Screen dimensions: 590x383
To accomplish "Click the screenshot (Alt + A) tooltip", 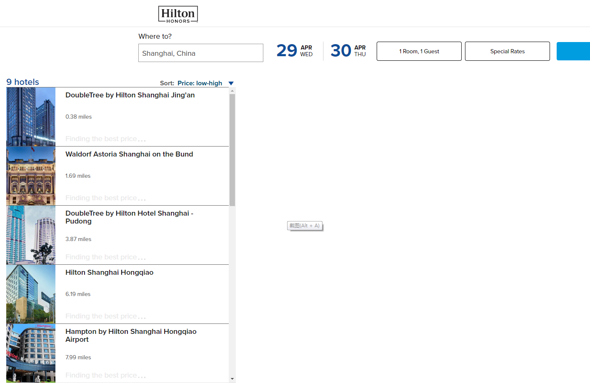I will pos(305,226).
